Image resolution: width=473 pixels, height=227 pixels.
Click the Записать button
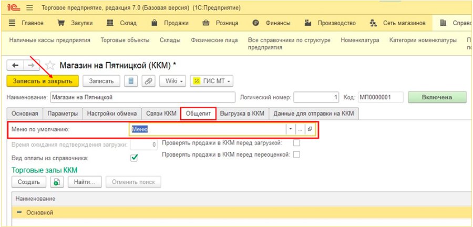pyautogui.click(x=101, y=81)
